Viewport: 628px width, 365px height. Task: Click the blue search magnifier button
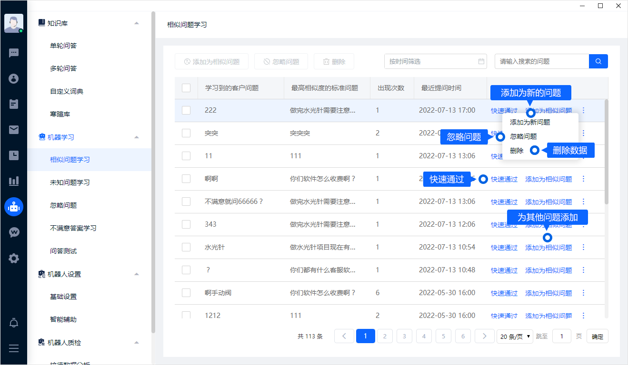pos(598,61)
